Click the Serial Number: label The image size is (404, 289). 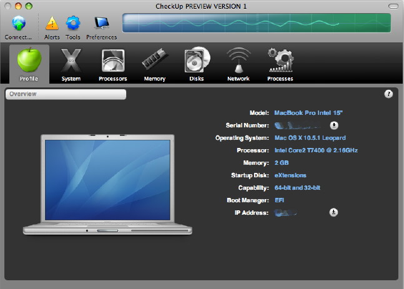pyautogui.click(x=247, y=125)
